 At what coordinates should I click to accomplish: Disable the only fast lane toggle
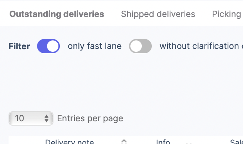click(x=48, y=46)
